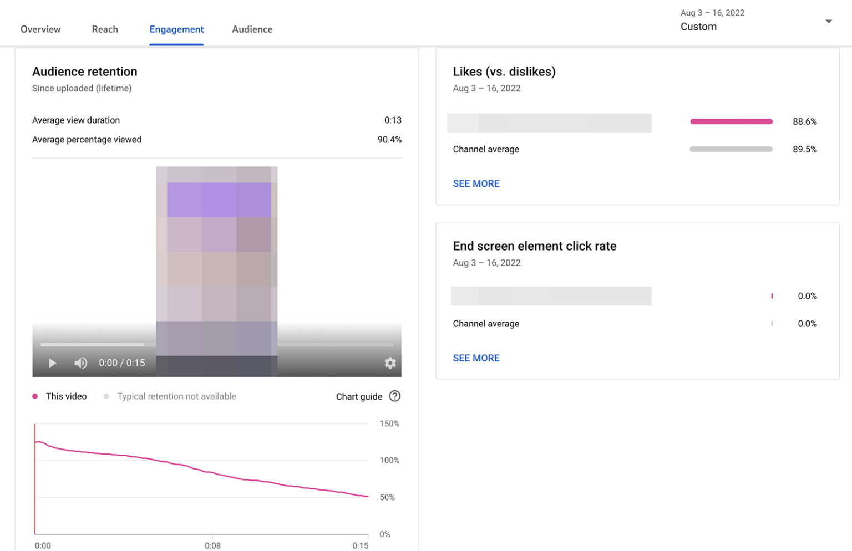Click the gray Channel average likes bar
The width and height of the screenshot is (852, 551).
click(x=731, y=149)
